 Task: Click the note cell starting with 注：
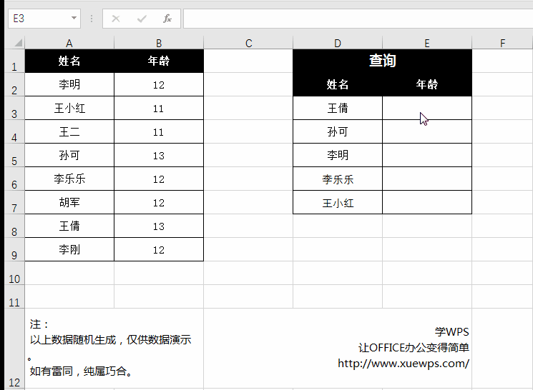click(114, 349)
